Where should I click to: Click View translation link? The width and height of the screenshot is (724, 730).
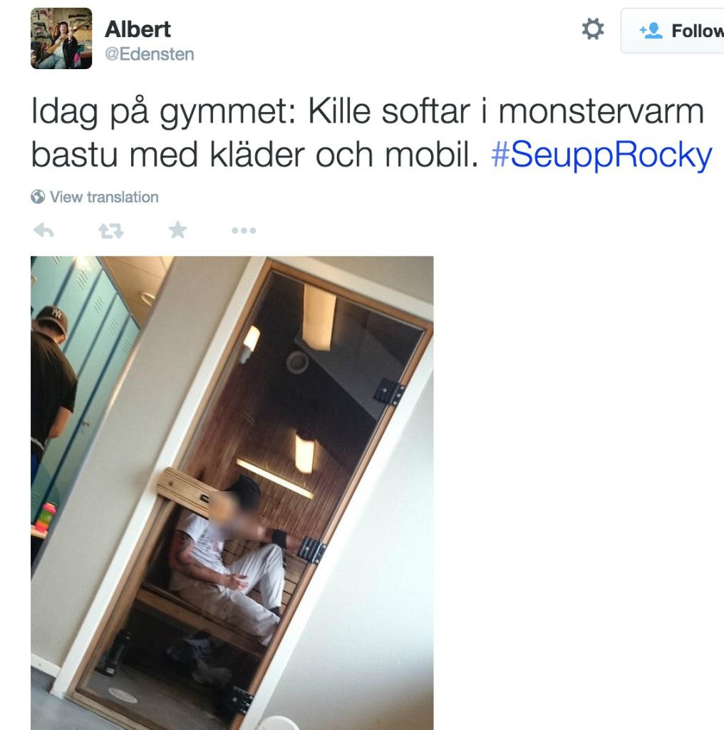[104, 197]
